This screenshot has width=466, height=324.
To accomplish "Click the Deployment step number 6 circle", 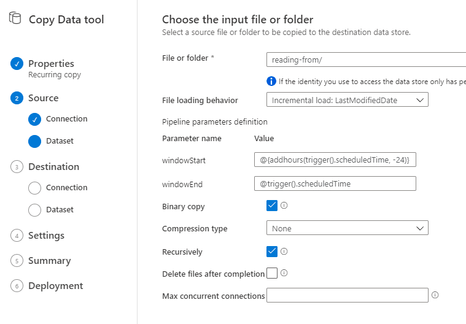I will 17,286.
